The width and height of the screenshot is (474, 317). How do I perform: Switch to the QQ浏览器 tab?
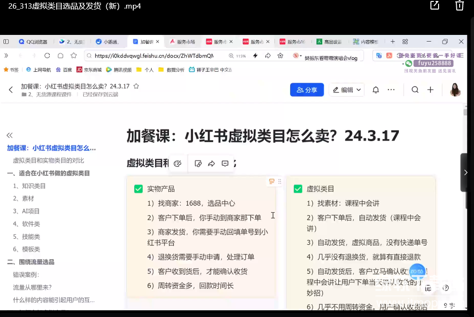coord(33,42)
